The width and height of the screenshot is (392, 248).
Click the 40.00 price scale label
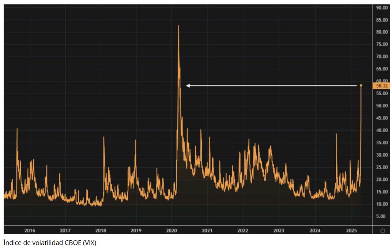[x=382, y=130]
